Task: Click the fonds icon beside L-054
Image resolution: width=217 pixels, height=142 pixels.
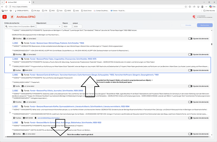Action: (x=22, y=59)
